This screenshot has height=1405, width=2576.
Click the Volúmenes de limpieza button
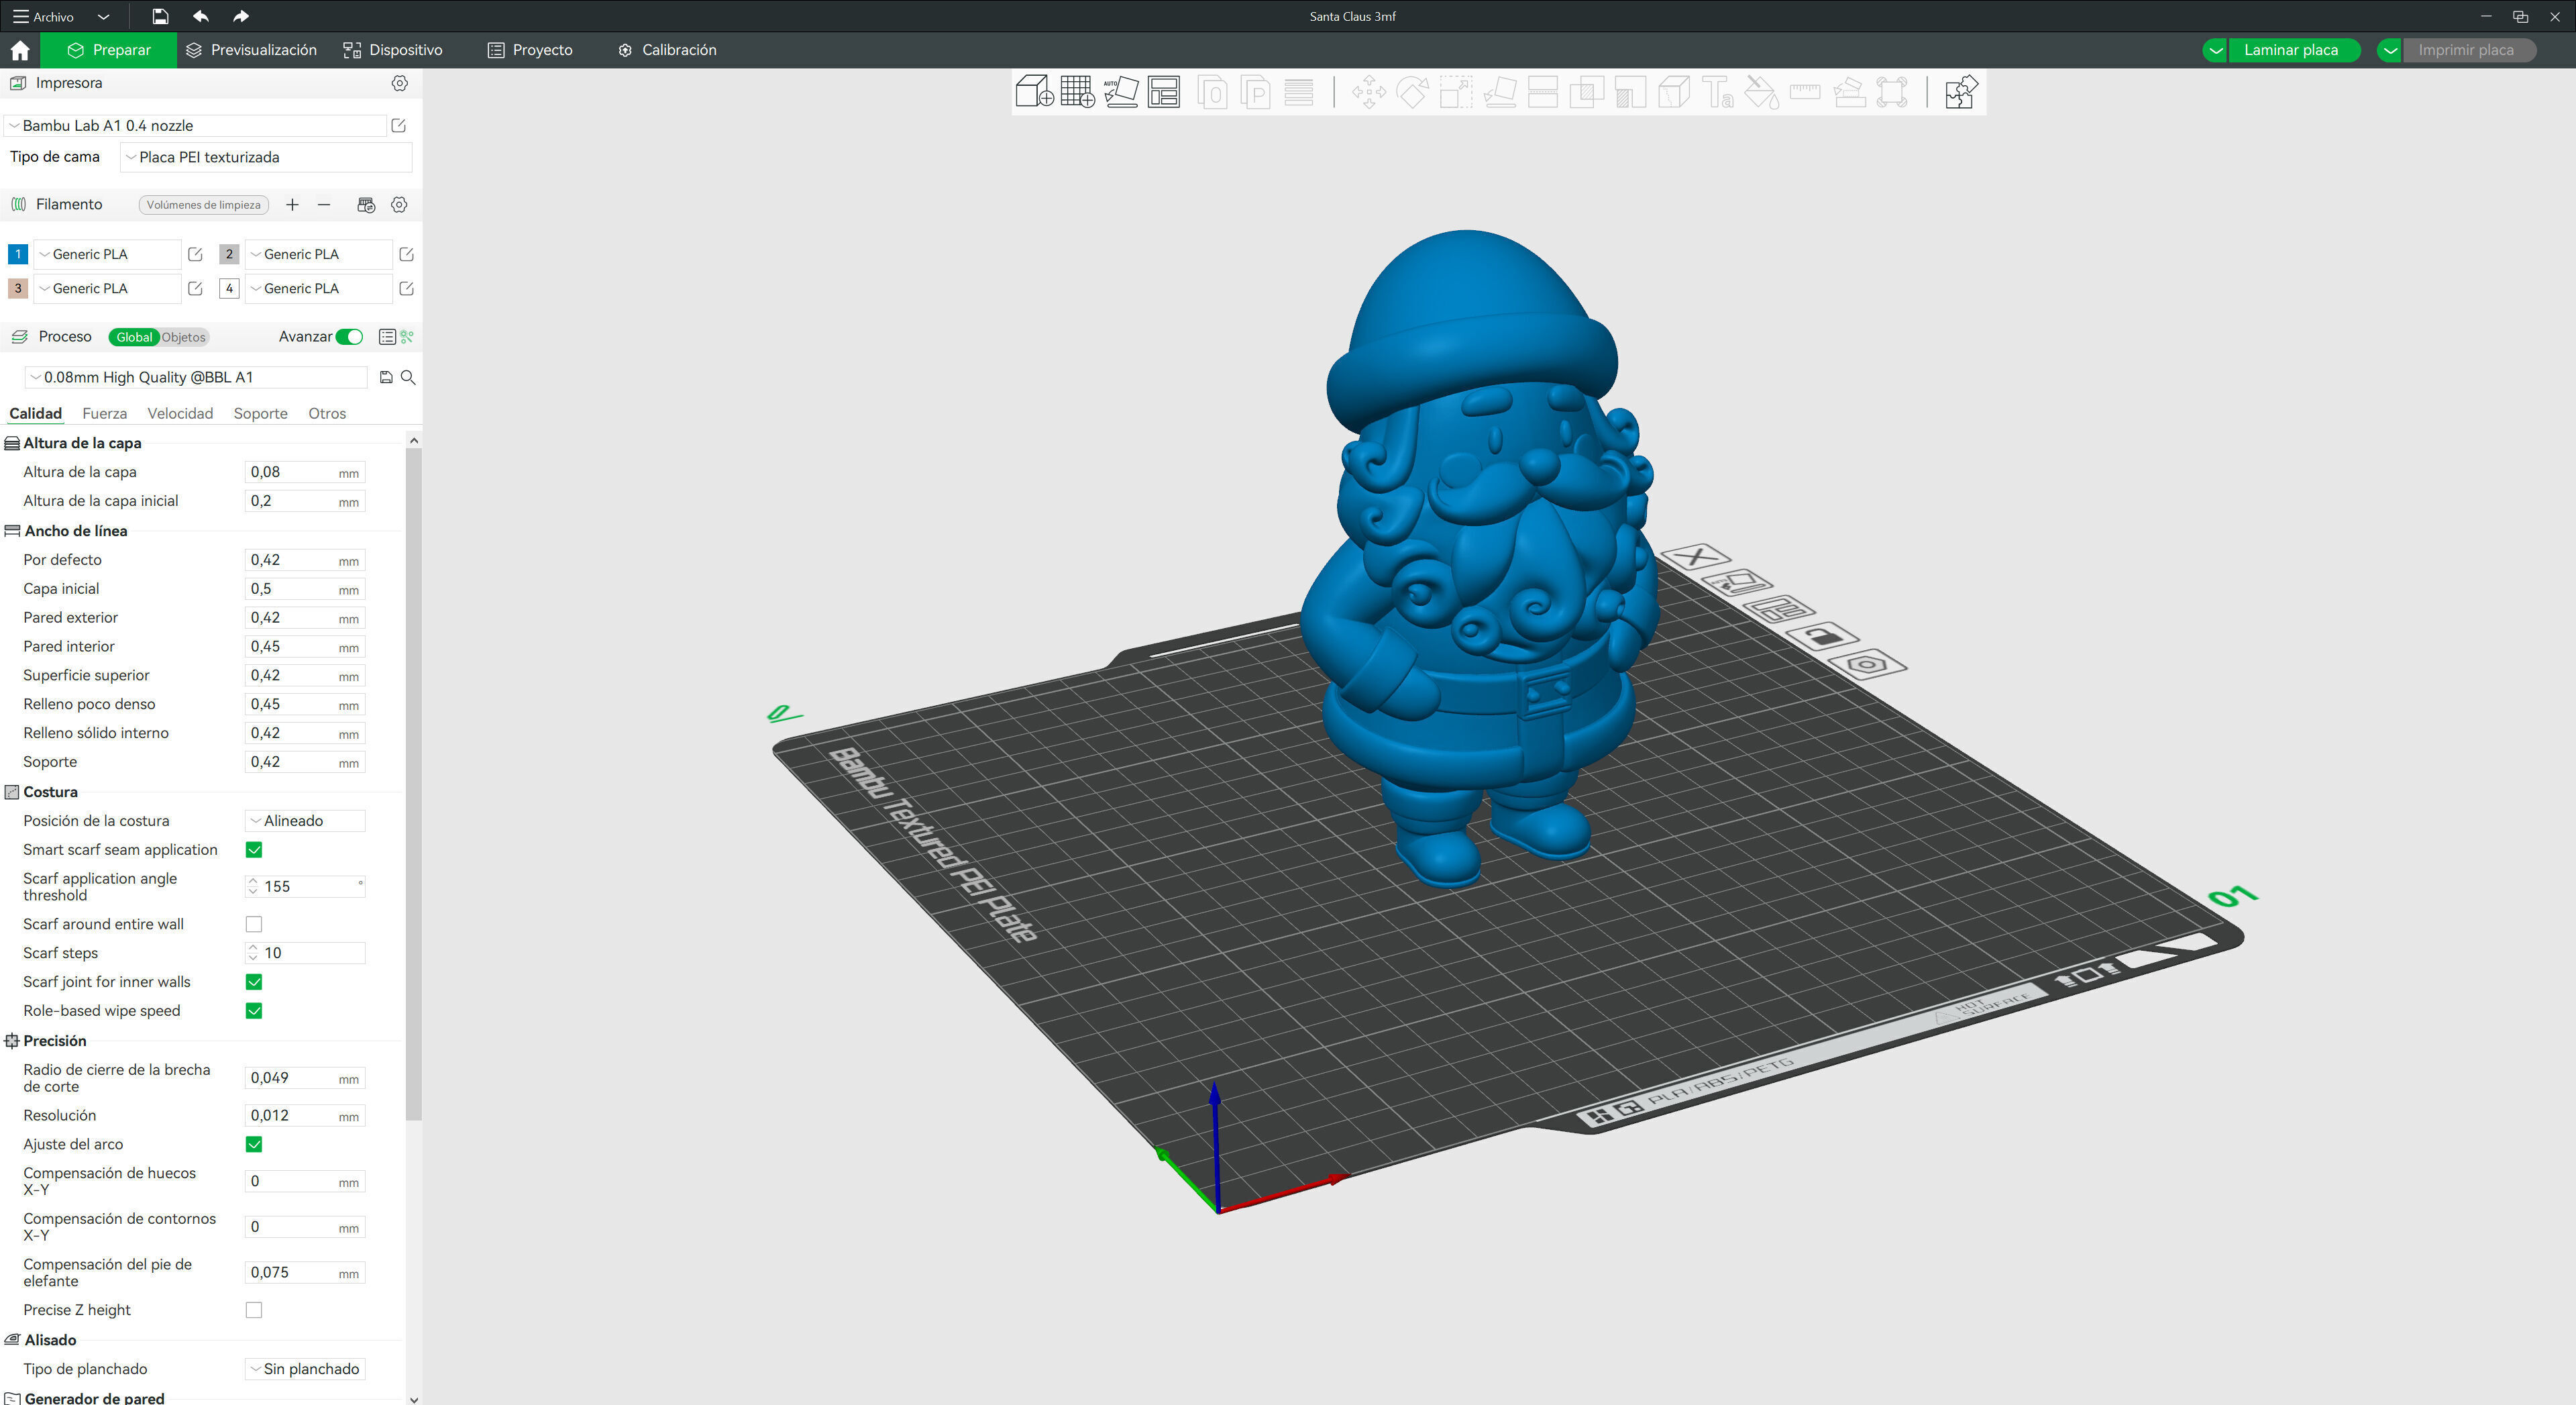click(203, 205)
